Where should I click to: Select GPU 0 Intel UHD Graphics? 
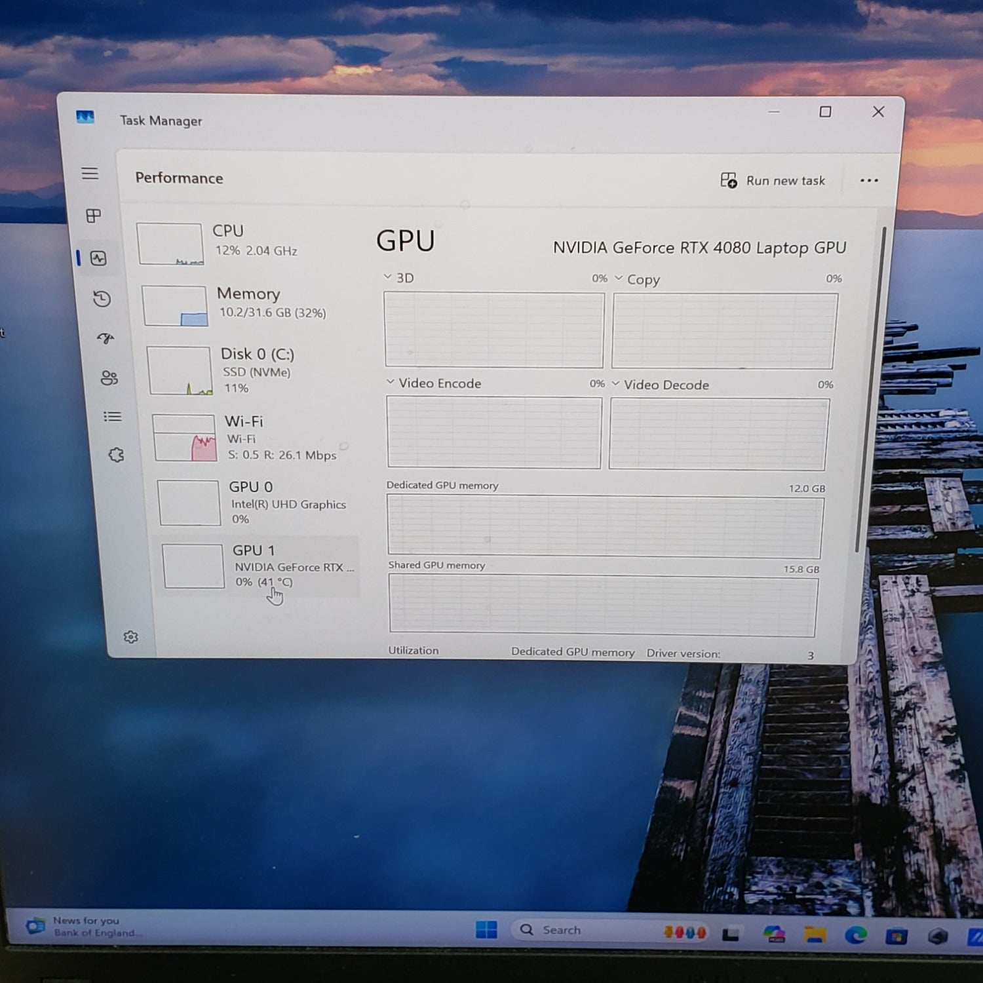(262, 503)
